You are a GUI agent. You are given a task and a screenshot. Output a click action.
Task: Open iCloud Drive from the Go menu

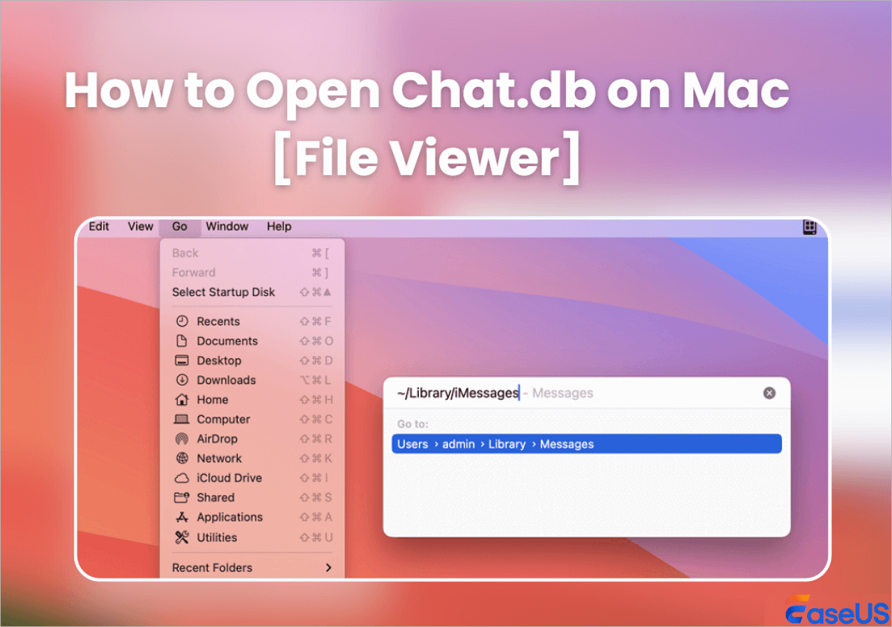[x=183, y=478]
